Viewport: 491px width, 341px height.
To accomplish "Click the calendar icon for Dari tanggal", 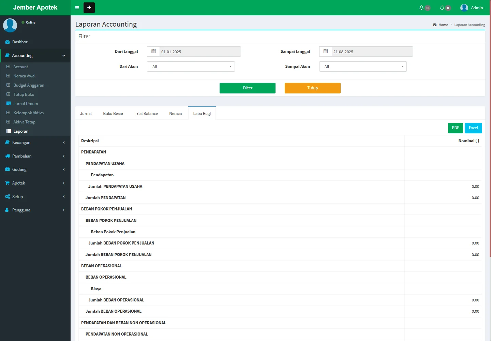I will click(x=153, y=51).
